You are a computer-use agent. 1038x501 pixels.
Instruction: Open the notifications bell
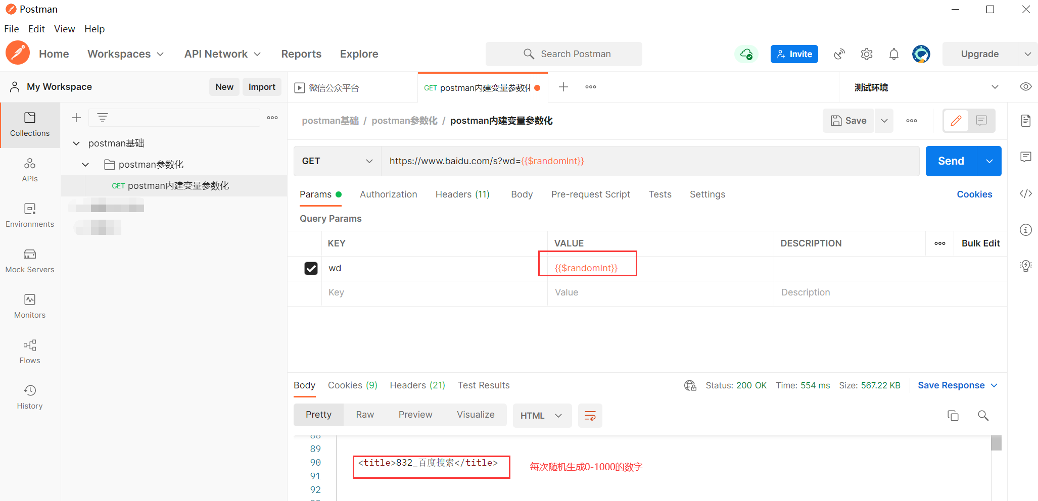(x=893, y=54)
